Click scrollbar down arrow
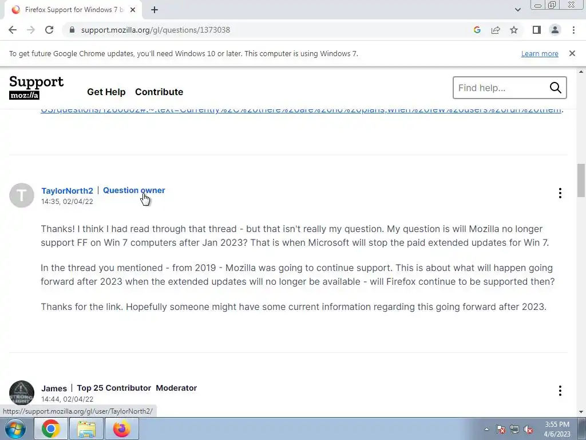586x440 pixels. click(581, 412)
